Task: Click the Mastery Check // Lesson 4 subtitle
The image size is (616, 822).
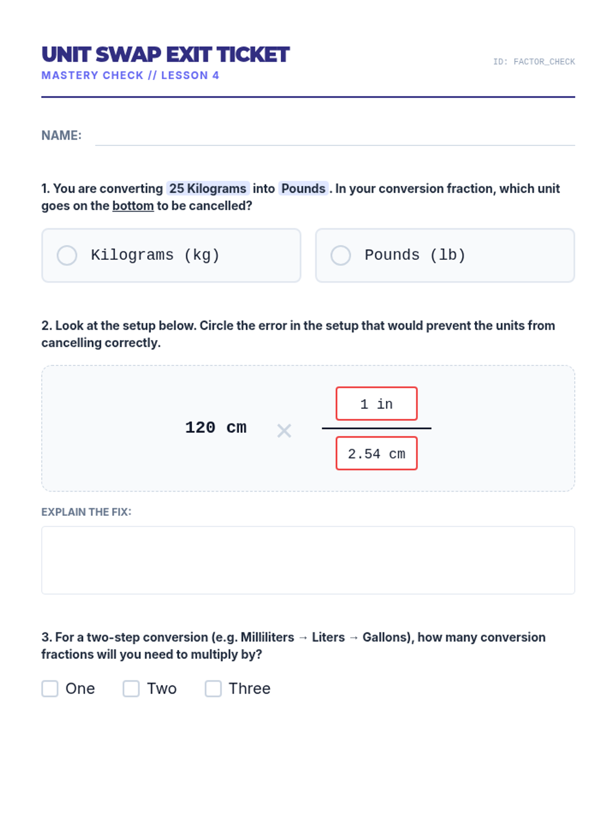Action: coord(130,76)
